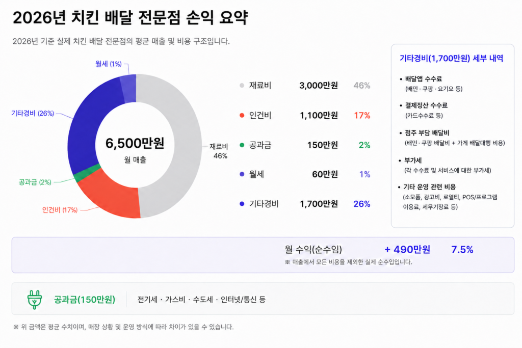
Task: Click the red 17% percentage in the table
Action: coord(362,116)
